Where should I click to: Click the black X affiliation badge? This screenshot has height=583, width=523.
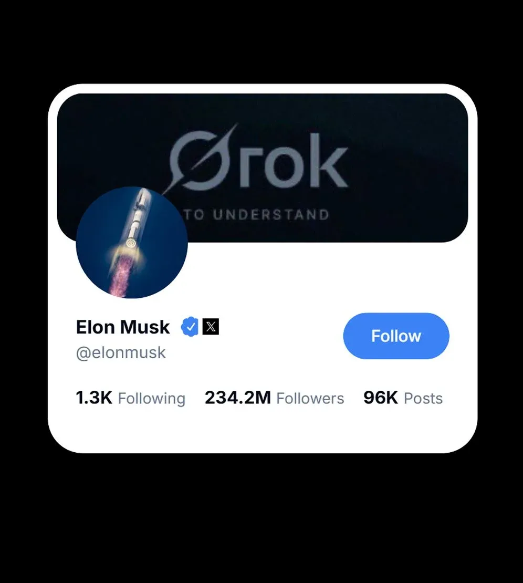pos(211,327)
